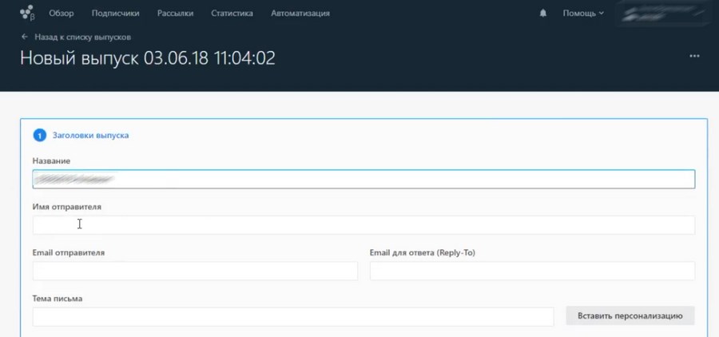The image size is (719, 337).
Task: Click into the Имя отправителя field
Action: (x=363, y=225)
